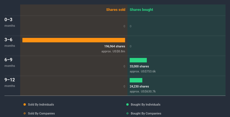
Task: Select the Bought By Companies legend label
Action: click(146, 113)
